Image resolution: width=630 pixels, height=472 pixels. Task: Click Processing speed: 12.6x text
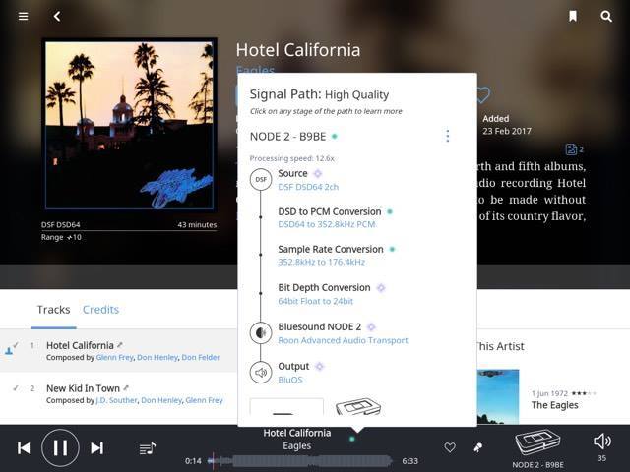click(x=291, y=158)
